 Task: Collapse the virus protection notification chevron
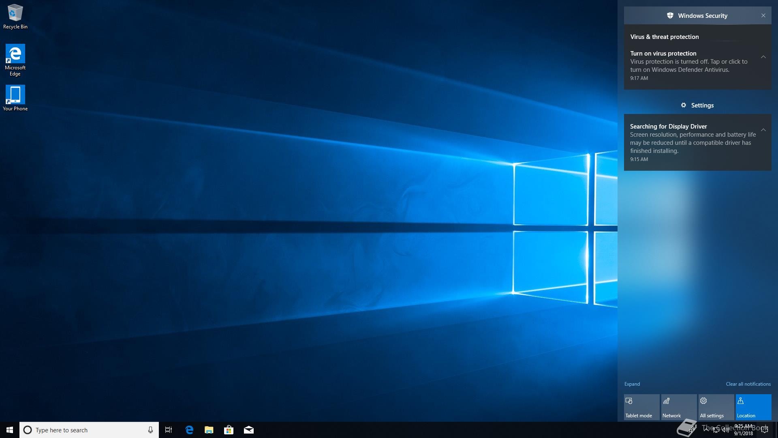click(x=763, y=57)
